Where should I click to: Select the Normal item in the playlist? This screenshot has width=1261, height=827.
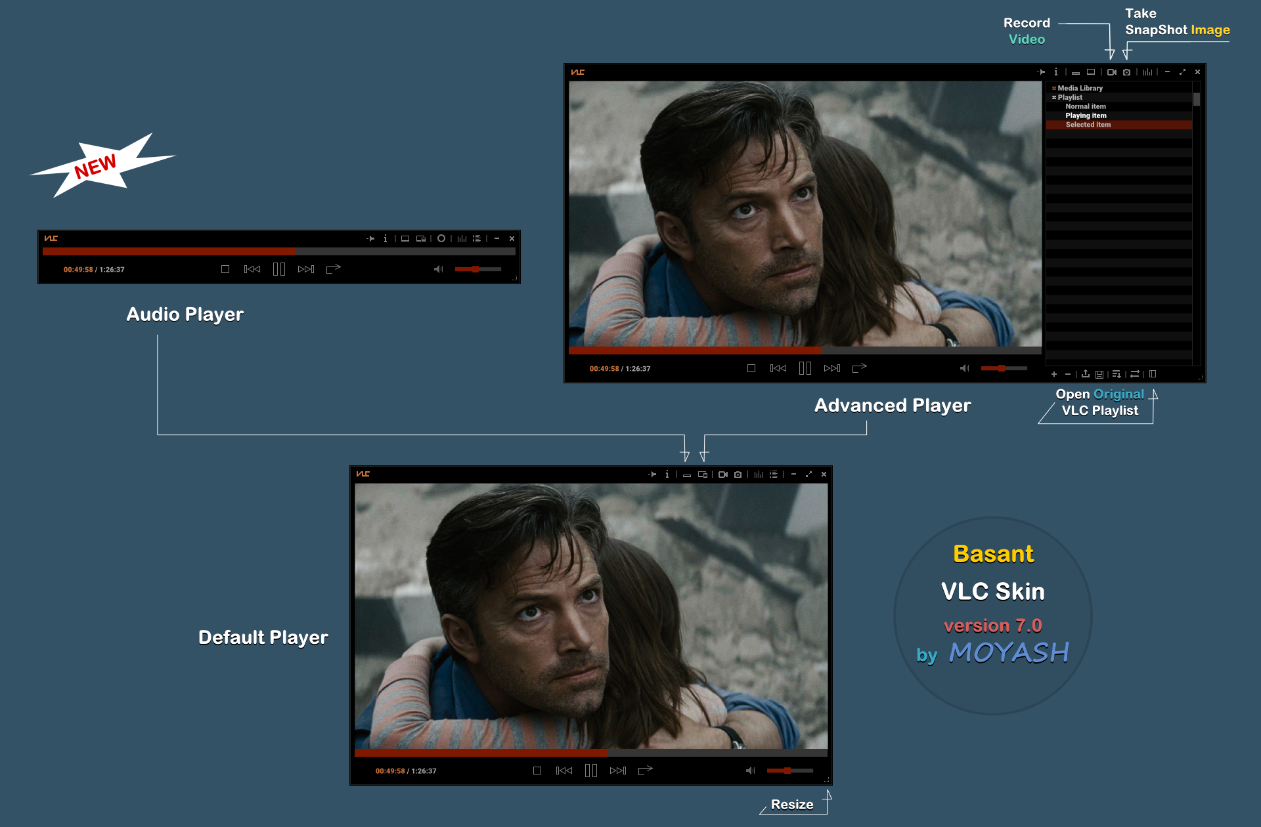click(x=1086, y=106)
